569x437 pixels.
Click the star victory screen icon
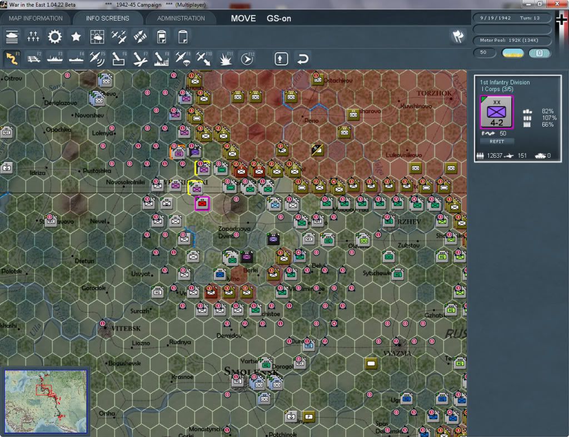click(x=76, y=37)
